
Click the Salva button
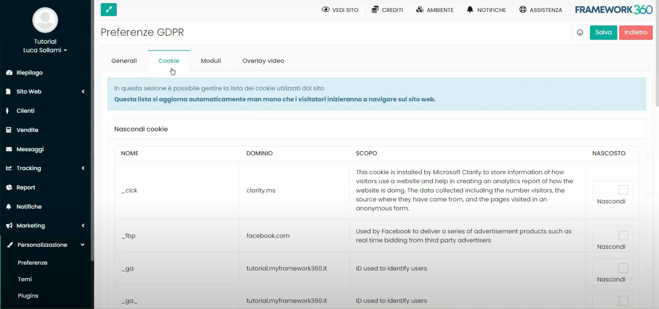coord(603,32)
